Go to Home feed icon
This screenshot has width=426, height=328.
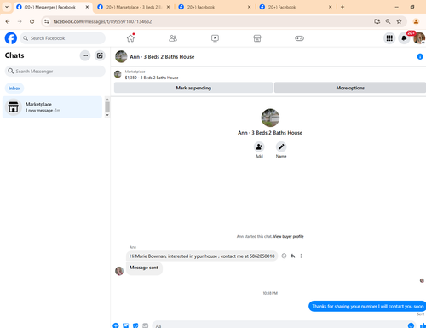pos(130,38)
